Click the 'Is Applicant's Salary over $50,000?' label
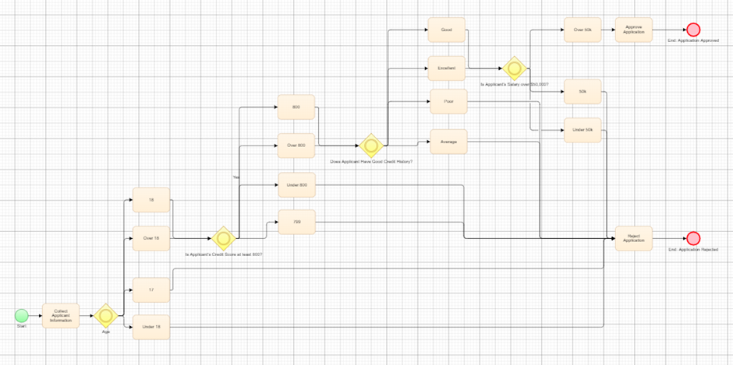The height and width of the screenshot is (365, 733). pos(515,84)
